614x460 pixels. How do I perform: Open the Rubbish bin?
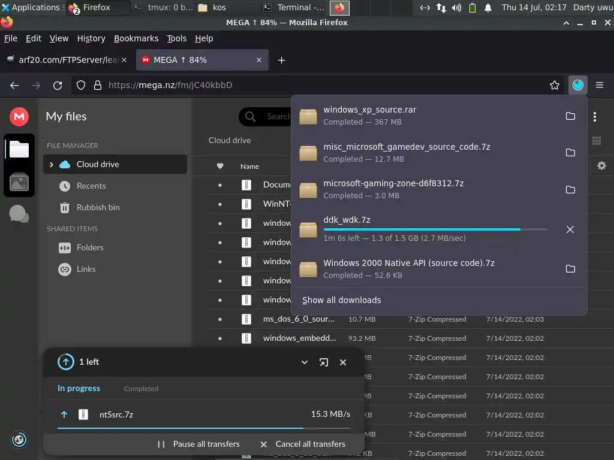[89, 207]
